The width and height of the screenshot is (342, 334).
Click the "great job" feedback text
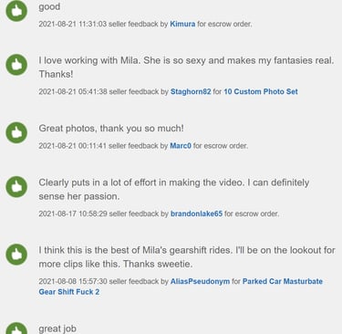pos(57,329)
